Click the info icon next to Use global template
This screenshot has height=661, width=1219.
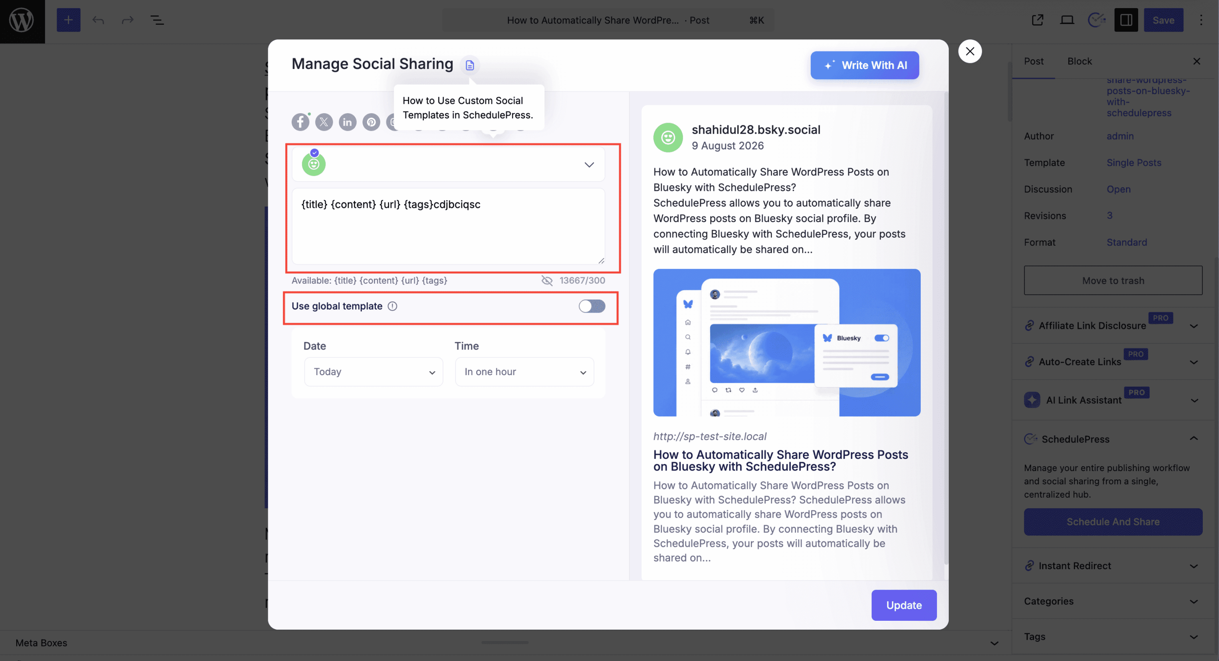(x=392, y=306)
